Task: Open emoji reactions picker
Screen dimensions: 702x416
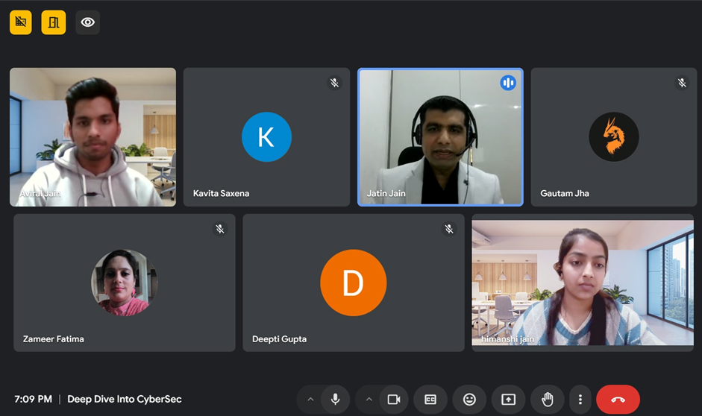Action: point(469,400)
